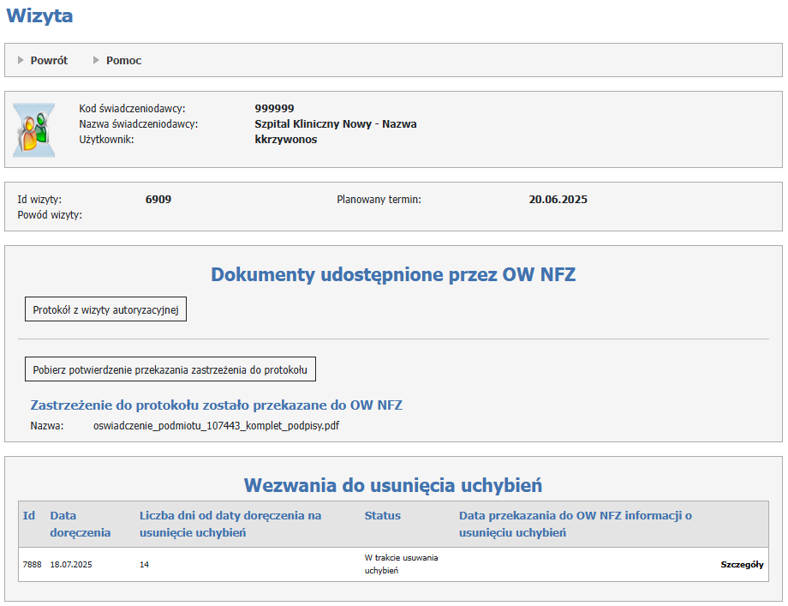Click the planned date 20.06.2025
788x606 pixels.
coord(558,200)
